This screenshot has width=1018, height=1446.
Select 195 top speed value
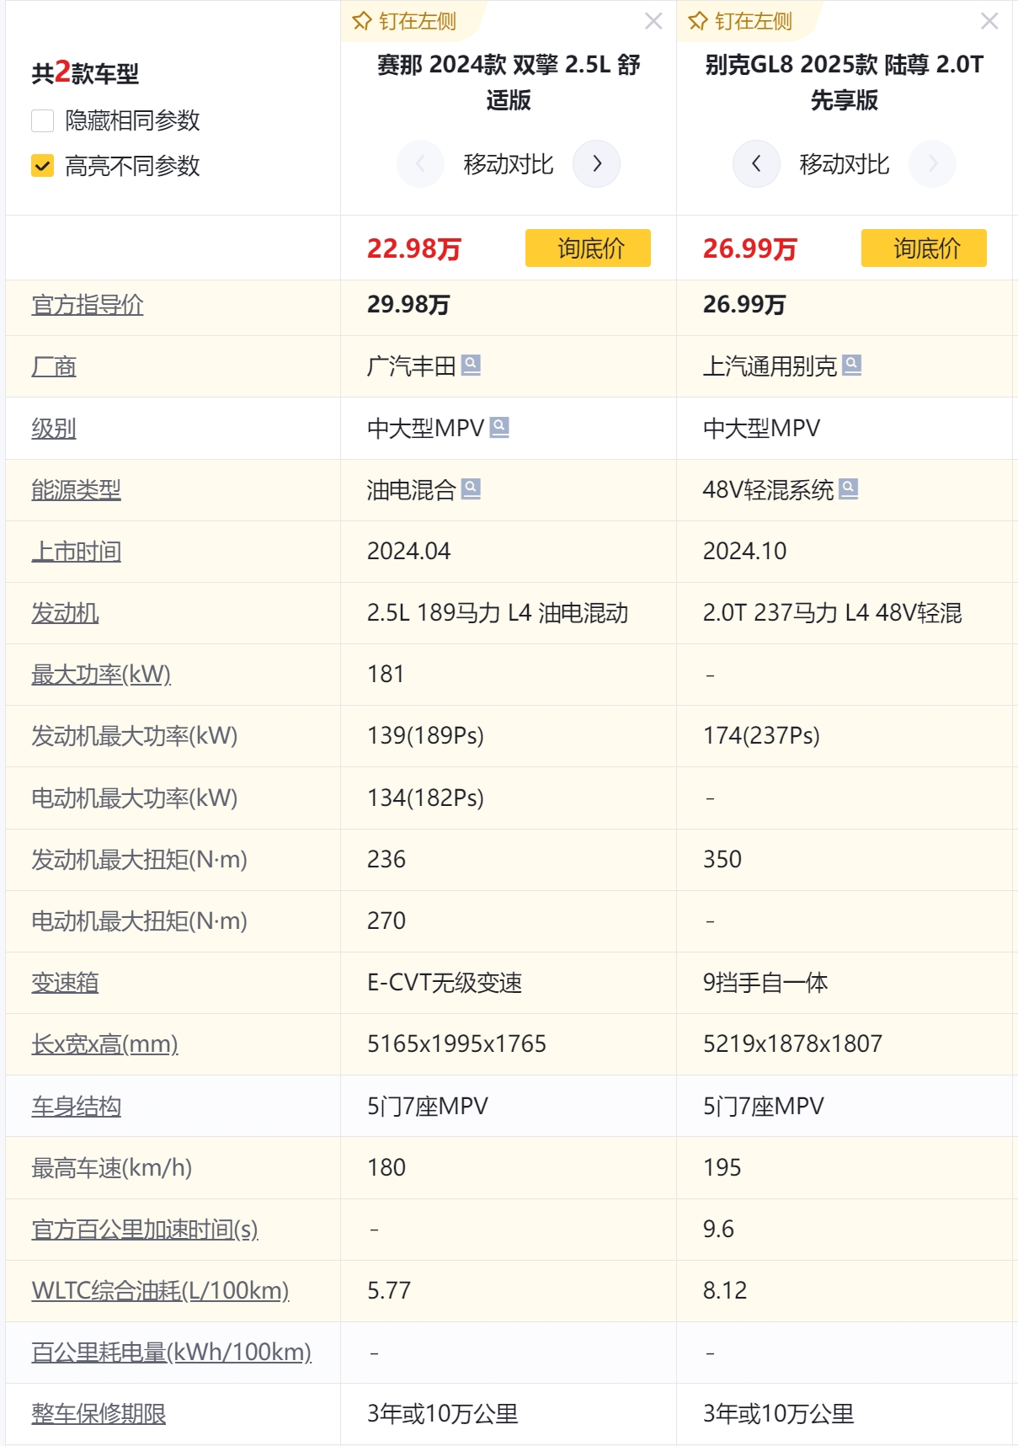tap(722, 1168)
